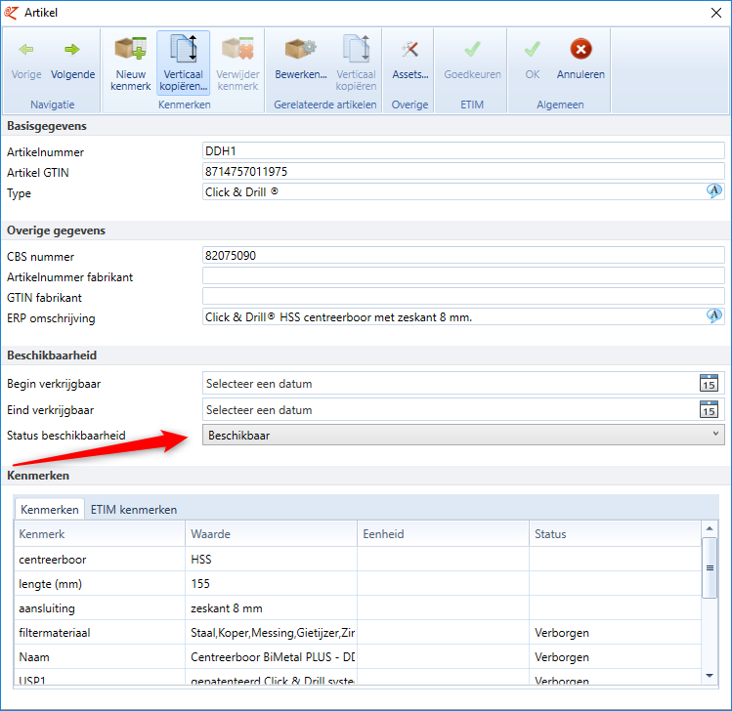The image size is (732, 711).
Task: Click the table scrollbar up arrow
Action: pos(710,528)
